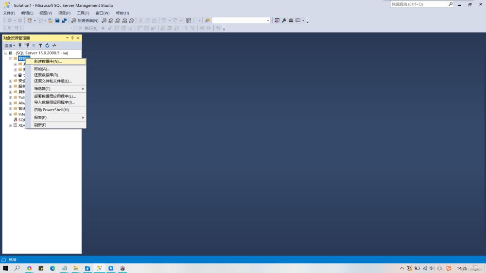Click the filter funnel icon in Object Explorer
486x273 pixels.
(40, 45)
